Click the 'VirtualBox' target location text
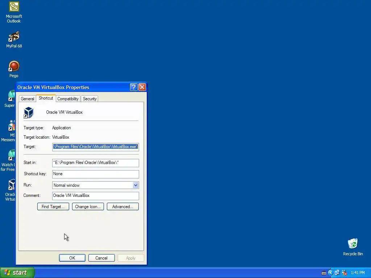Image resolution: width=371 pixels, height=278 pixels. point(61,137)
